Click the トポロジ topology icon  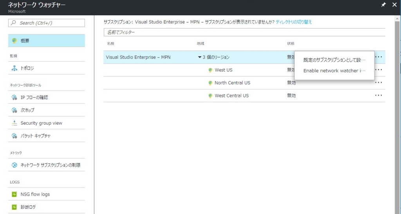(14, 68)
